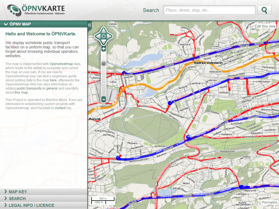Pan the map left with arrow

pos(97,36)
